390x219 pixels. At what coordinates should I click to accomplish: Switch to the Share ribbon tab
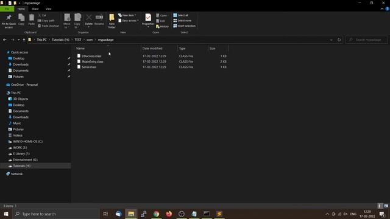coord(35,9)
